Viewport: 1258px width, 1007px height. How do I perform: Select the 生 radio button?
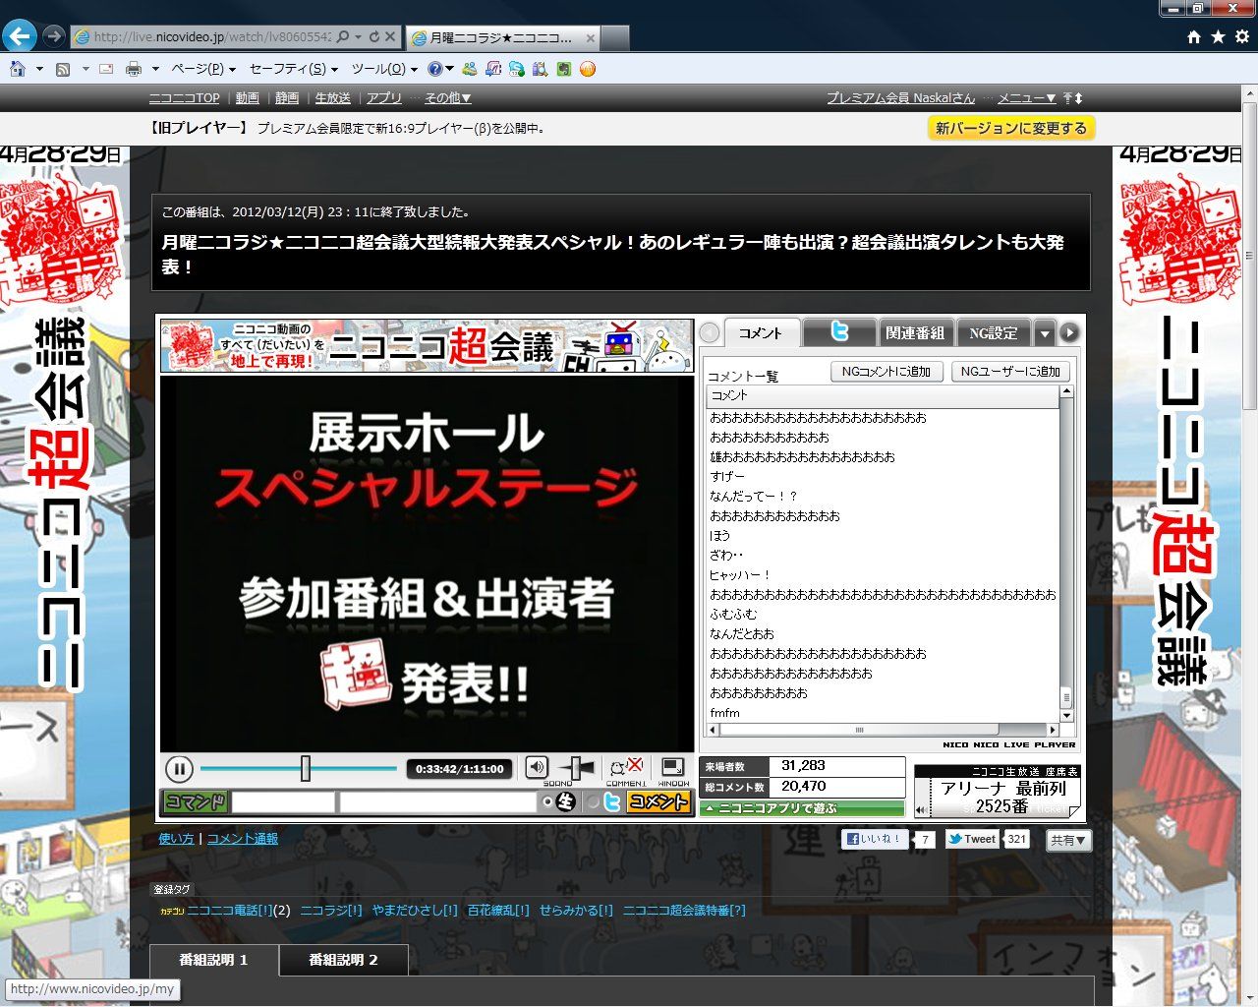[x=547, y=802]
